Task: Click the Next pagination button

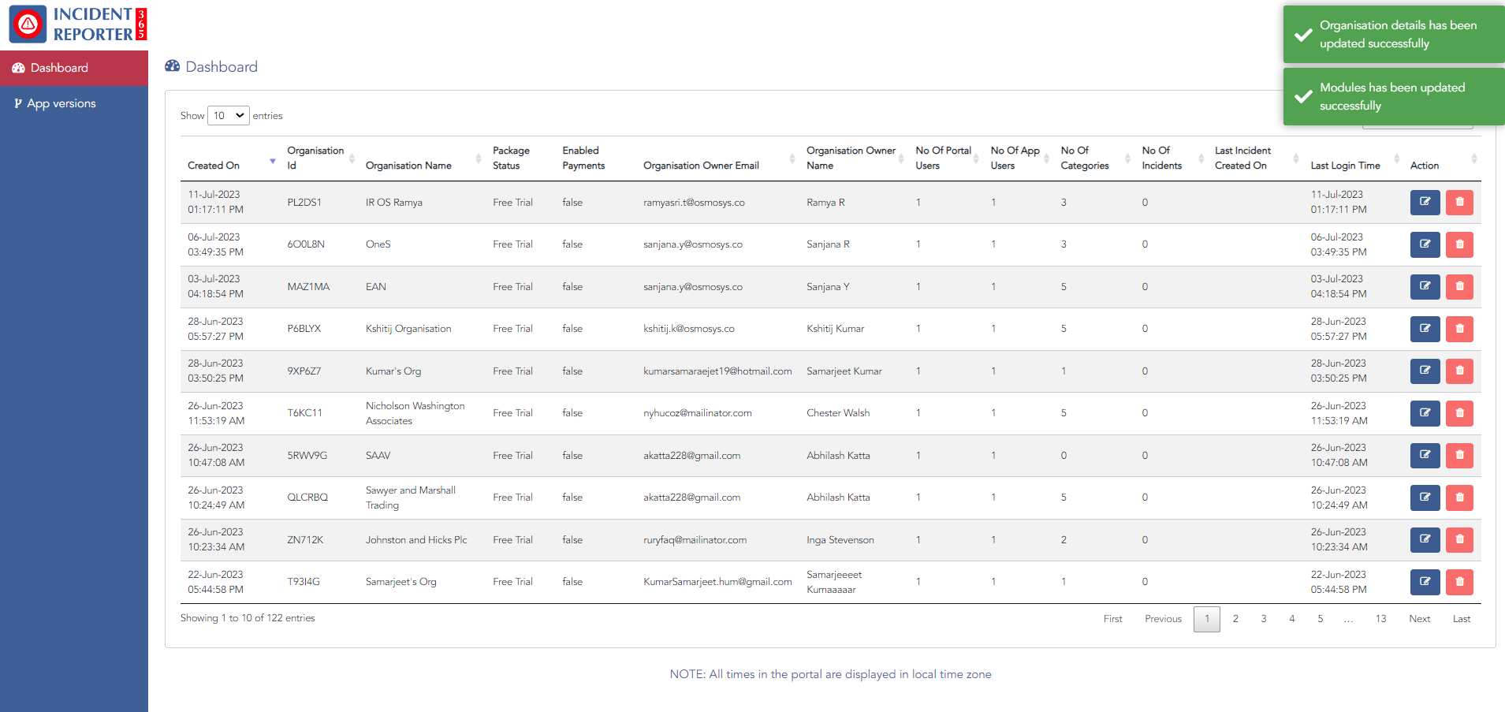Action: point(1419,619)
